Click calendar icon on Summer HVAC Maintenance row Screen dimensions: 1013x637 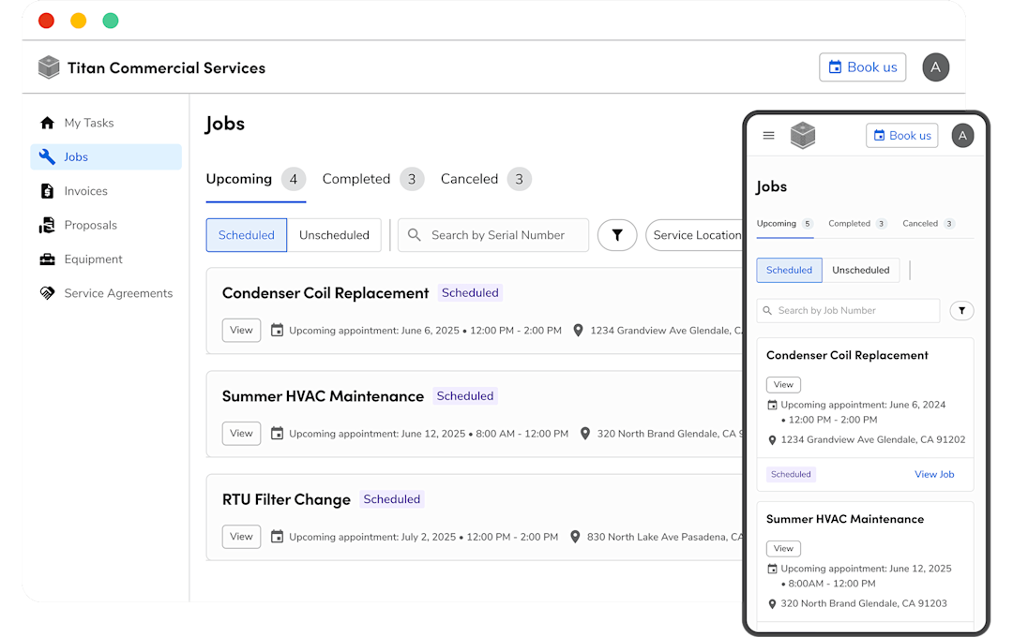277,433
